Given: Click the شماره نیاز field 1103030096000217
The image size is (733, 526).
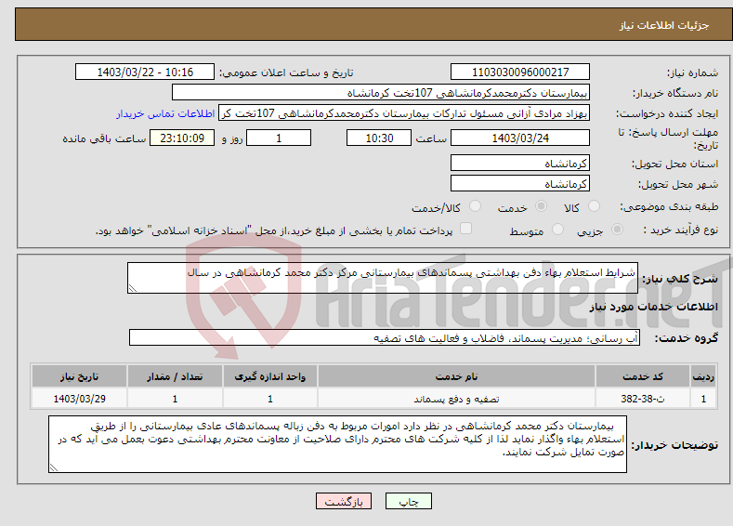Looking at the screenshot, I should coord(520,72).
